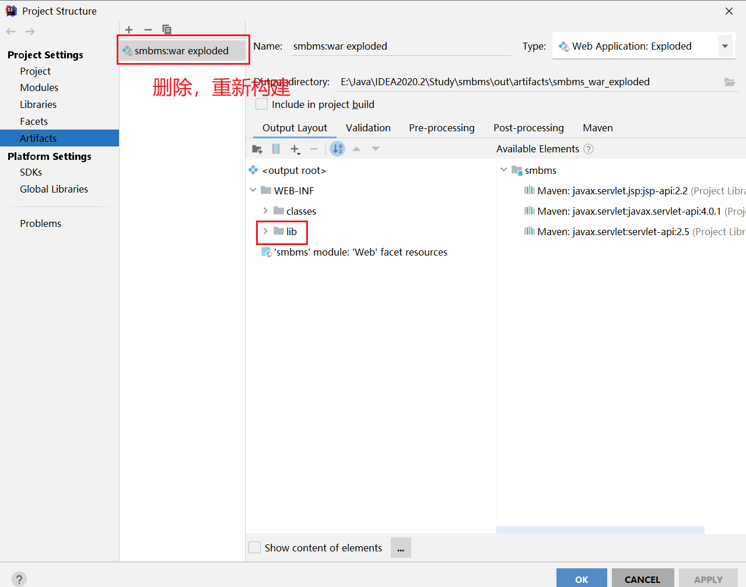Expand the lib folder
Screen dimensions: 746x587
click(x=265, y=232)
